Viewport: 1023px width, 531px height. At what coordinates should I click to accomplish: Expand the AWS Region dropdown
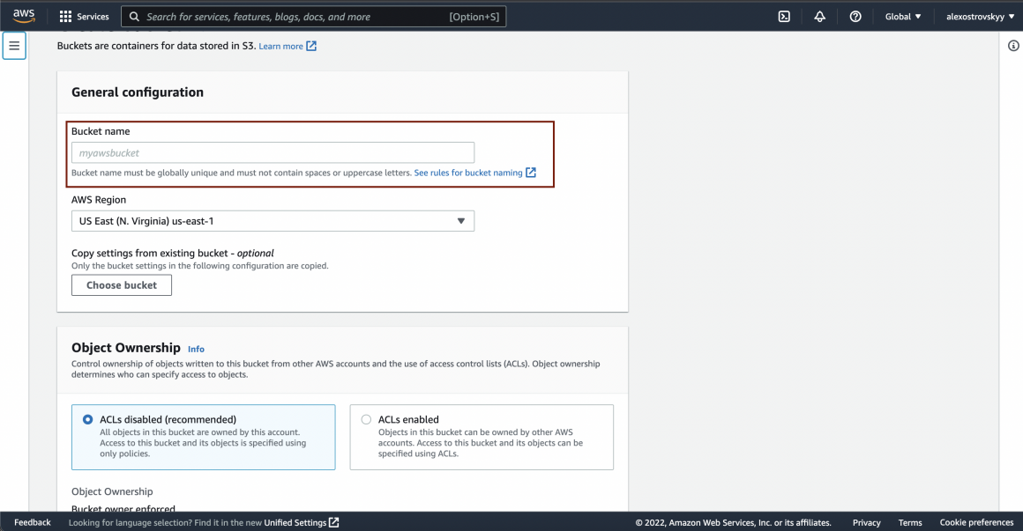pos(273,221)
